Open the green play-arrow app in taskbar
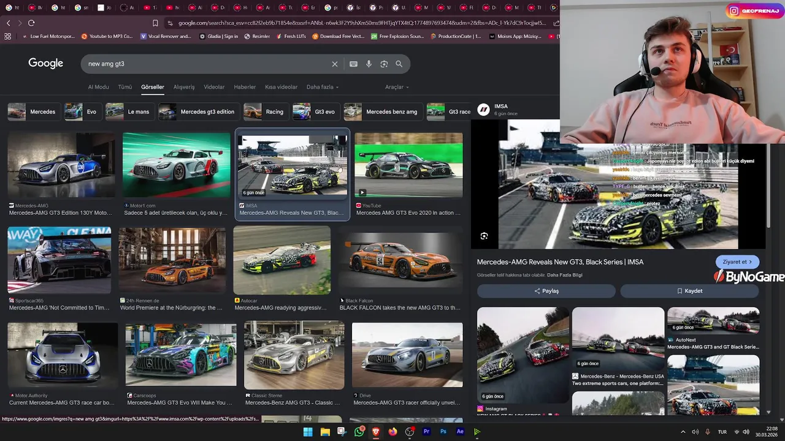The height and width of the screenshot is (441, 785). click(477, 432)
